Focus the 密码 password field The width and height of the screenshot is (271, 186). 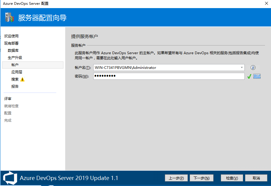tap(169, 76)
